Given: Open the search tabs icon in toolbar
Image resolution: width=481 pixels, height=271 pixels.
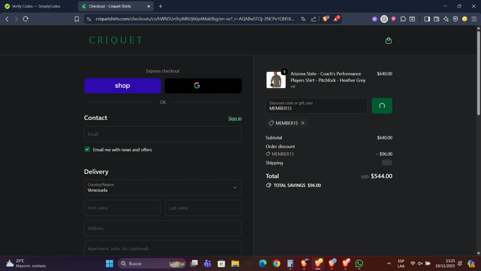Looking at the screenshot, I should tap(412, 19).
